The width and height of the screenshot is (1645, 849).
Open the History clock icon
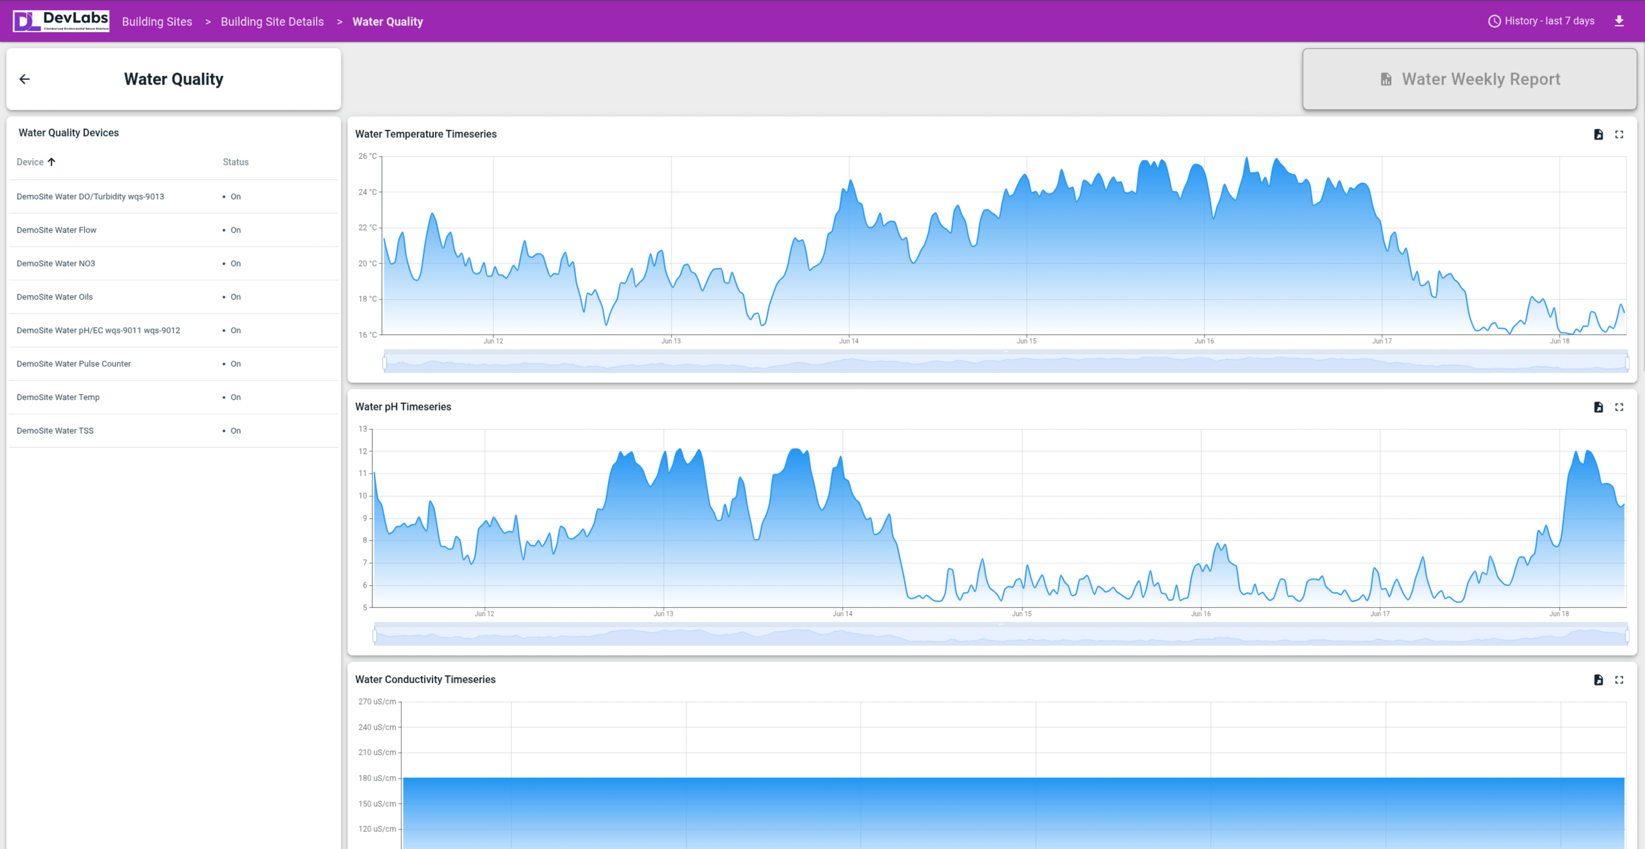pos(1494,21)
